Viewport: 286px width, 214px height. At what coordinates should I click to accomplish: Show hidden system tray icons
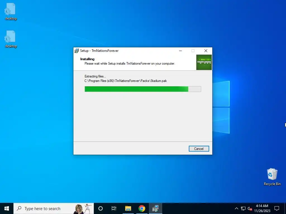pos(236,208)
